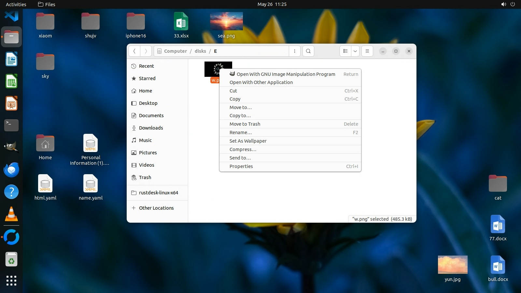
Task: Open VLC media player from dock
Action: click(11, 214)
